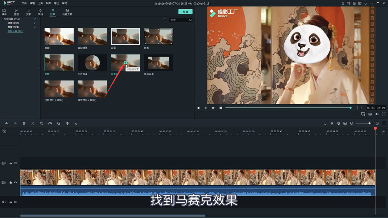Screen dimensions: 388x218
Task: Add the mosaic effect with plus icon
Action: [125, 62]
